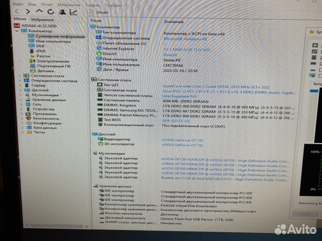The image size is (322, 241).
Task: Open the Справка menu
Action: pyautogui.click(x=114, y=5)
